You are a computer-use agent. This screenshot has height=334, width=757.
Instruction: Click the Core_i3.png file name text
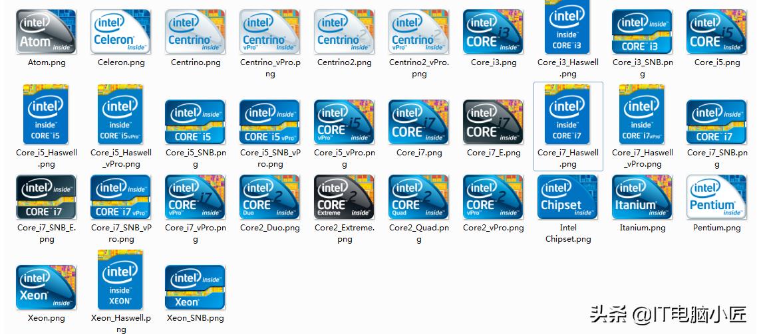[x=494, y=62]
